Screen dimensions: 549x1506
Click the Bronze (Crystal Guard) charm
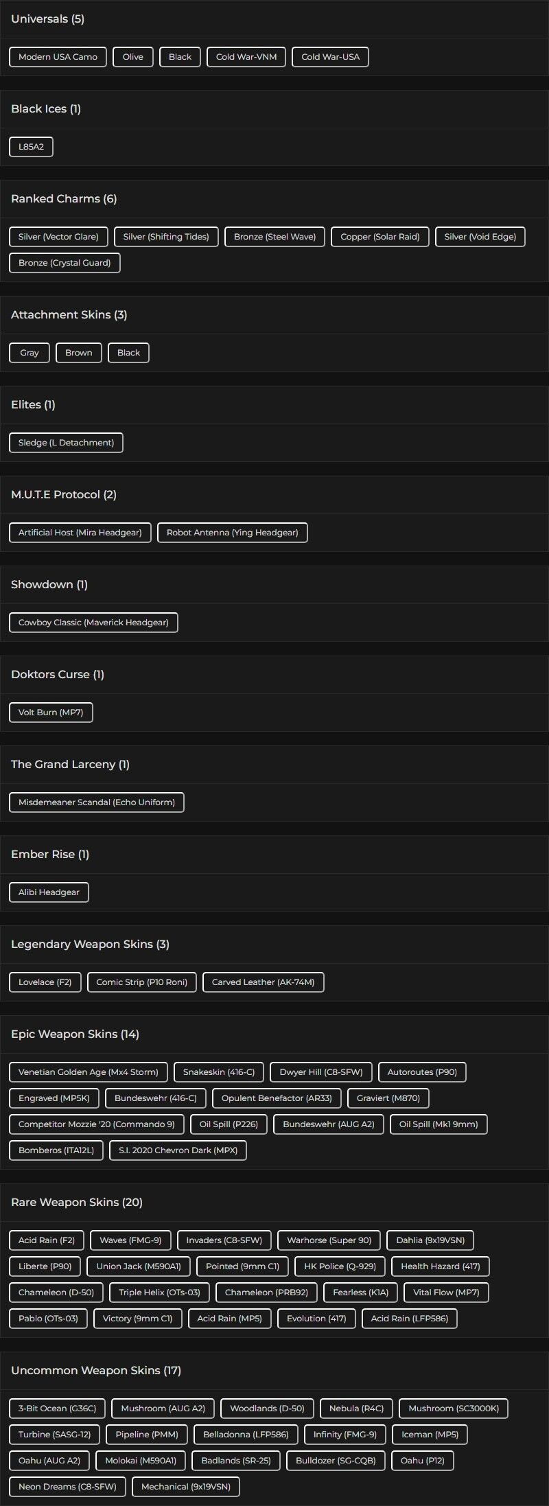pos(65,263)
